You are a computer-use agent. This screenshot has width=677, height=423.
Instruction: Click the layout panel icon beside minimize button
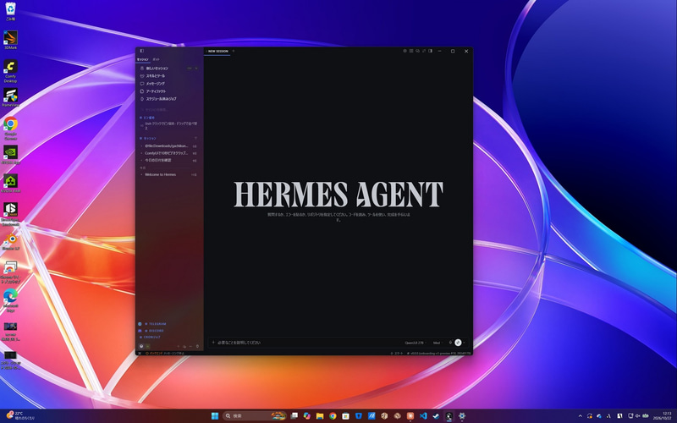point(430,51)
